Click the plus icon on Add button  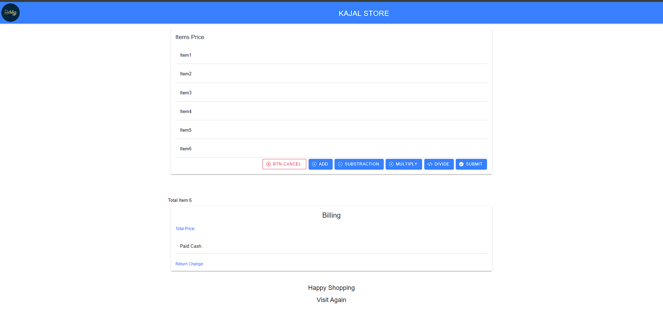pyautogui.click(x=314, y=164)
